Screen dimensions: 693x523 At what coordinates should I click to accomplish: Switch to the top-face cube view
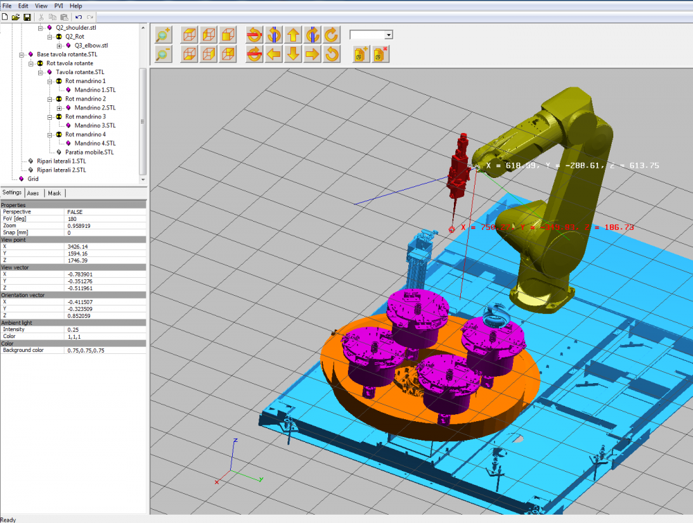tap(189, 35)
